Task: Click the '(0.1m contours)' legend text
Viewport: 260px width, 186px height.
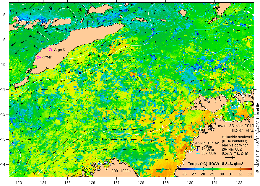Action: tap(235, 141)
